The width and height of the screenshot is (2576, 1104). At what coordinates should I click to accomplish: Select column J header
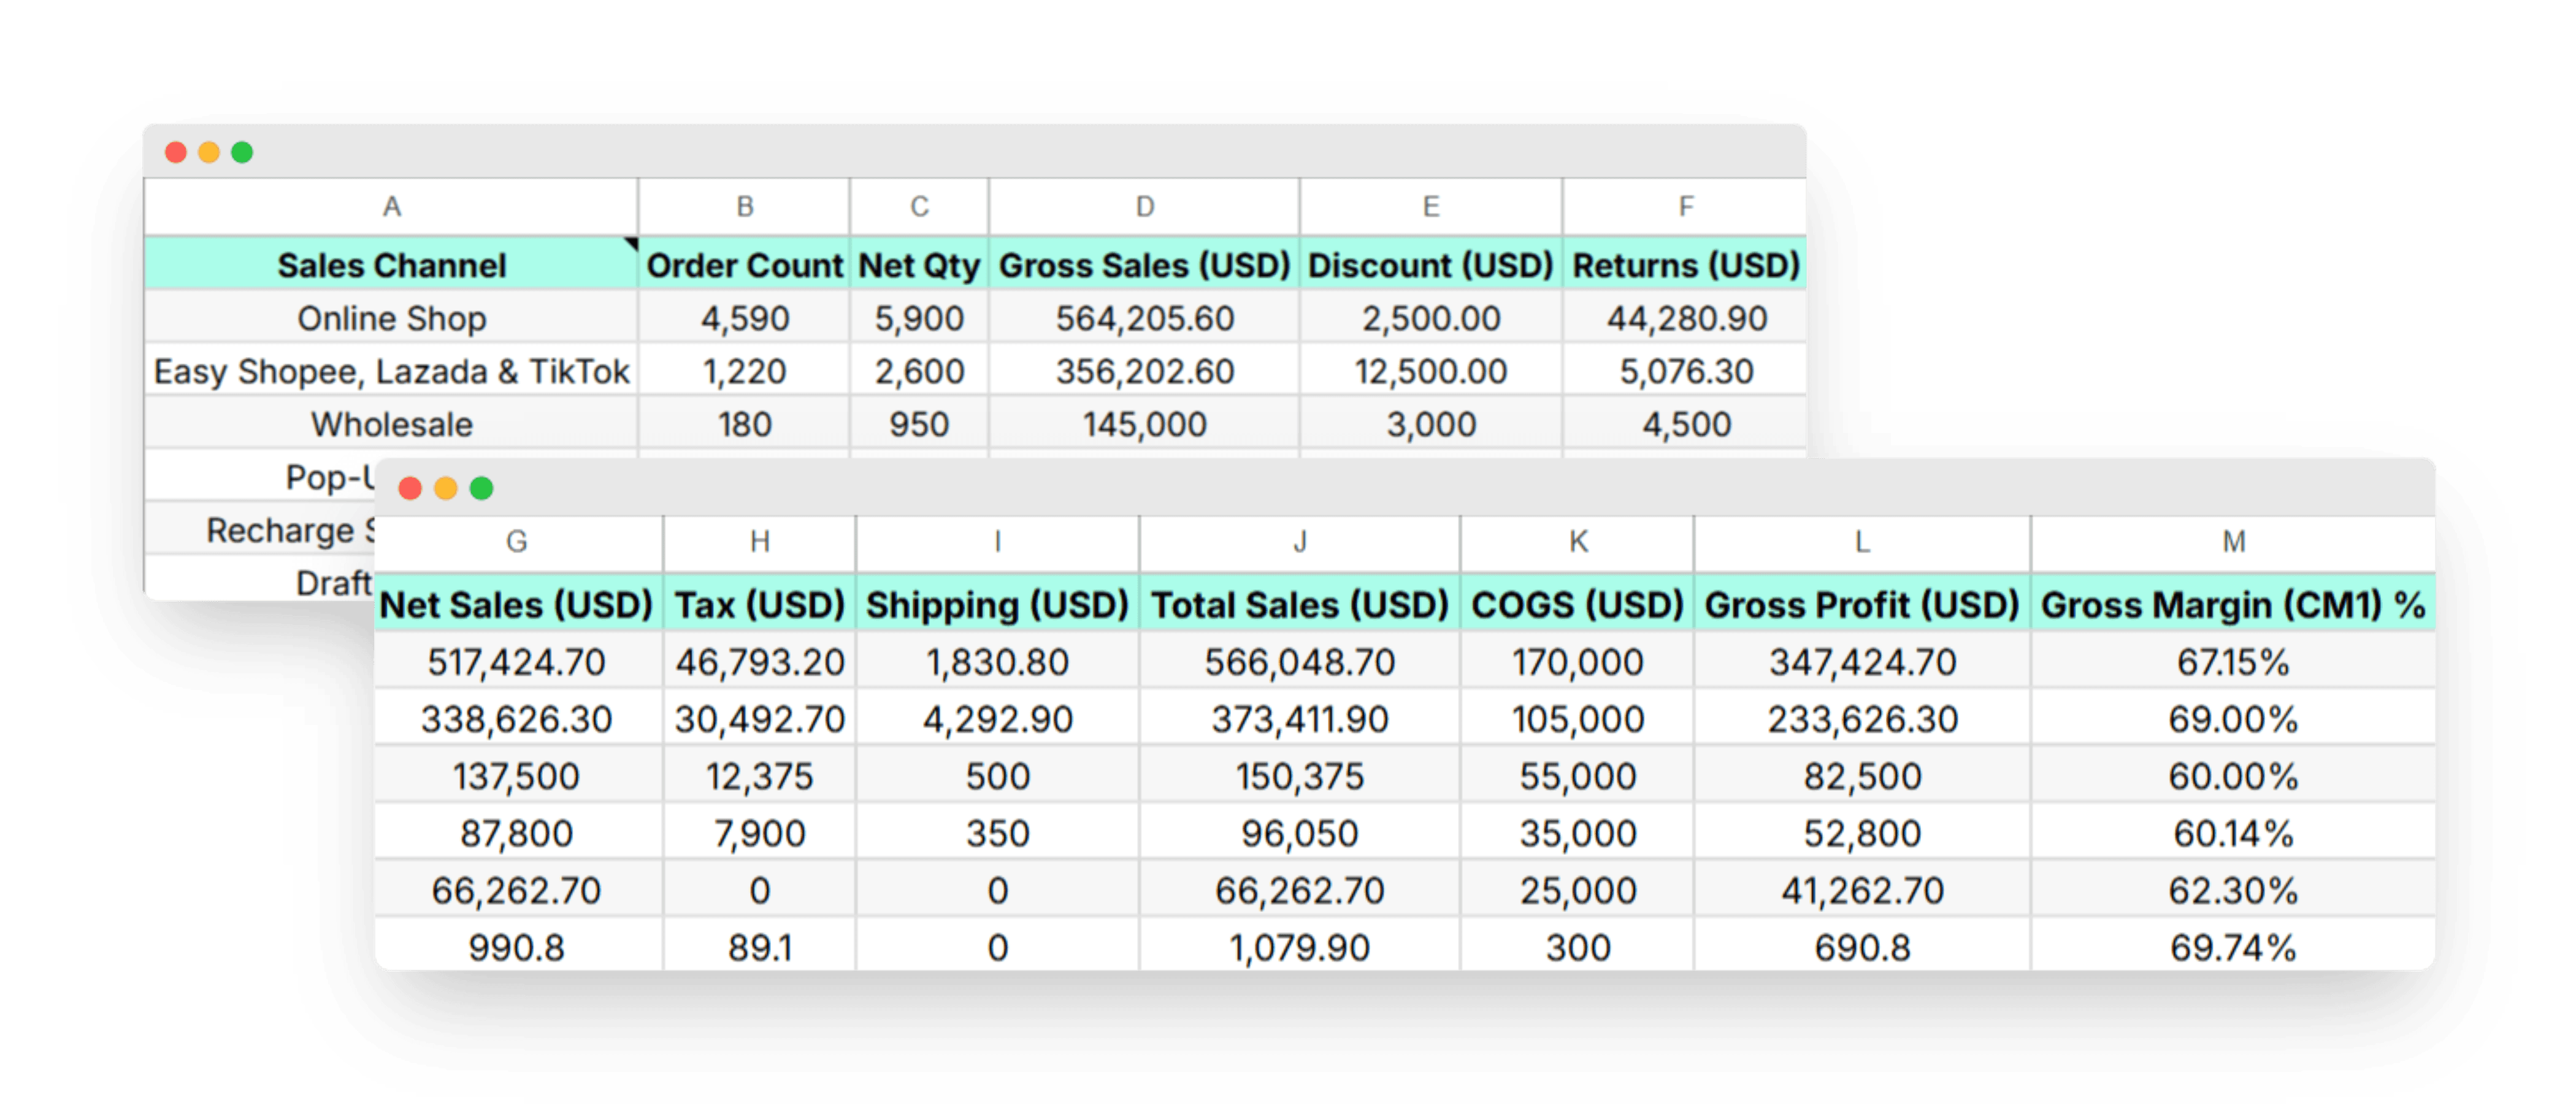click(x=1300, y=543)
